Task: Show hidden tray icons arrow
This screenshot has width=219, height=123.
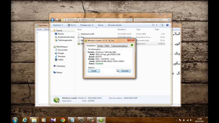Action: pyautogui.click(x=176, y=120)
